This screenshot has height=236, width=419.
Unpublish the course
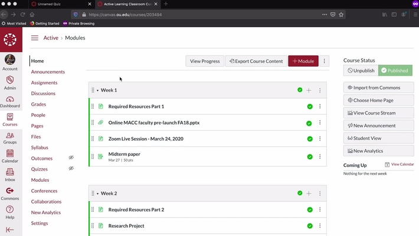[x=361, y=71]
